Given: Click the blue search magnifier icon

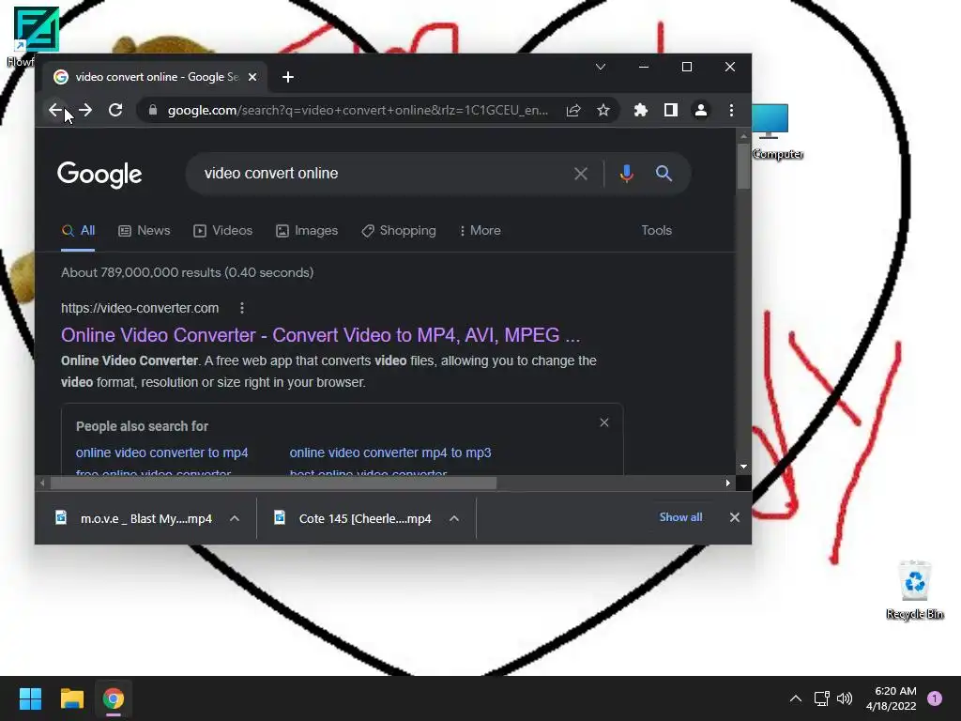Looking at the screenshot, I should (x=664, y=174).
